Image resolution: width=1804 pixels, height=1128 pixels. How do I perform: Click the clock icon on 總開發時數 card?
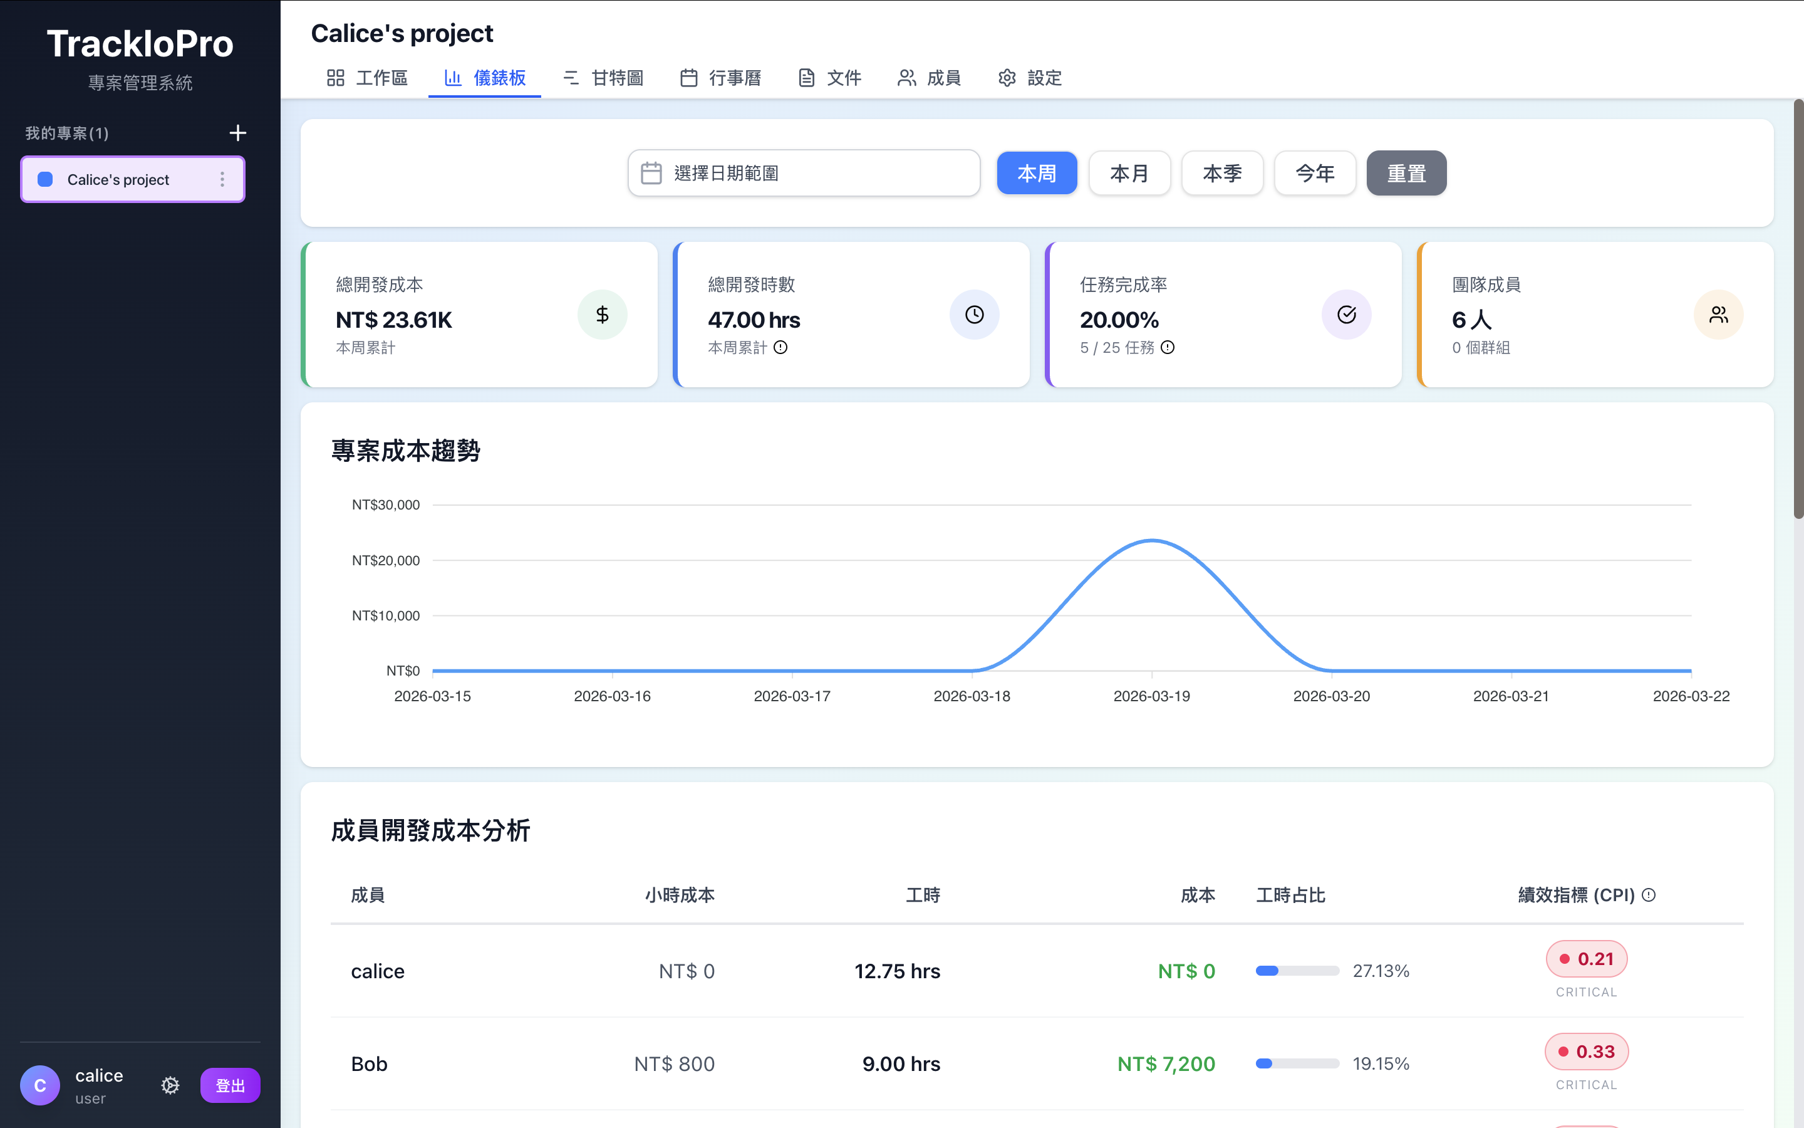[x=974, y=314]
